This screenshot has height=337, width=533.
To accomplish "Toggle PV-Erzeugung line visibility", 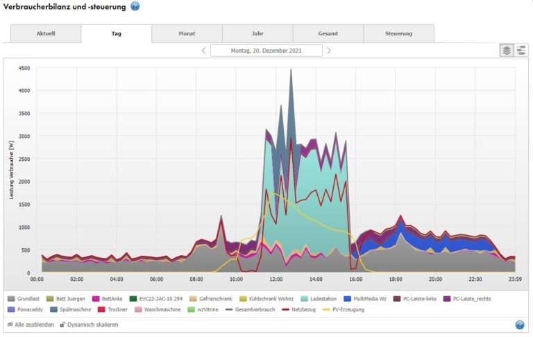I will pos(347,310).
